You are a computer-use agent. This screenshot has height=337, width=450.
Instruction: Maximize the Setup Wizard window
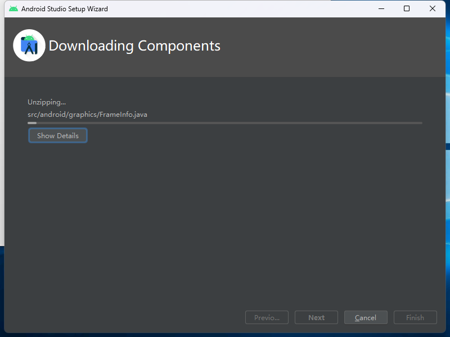(406, 8)
